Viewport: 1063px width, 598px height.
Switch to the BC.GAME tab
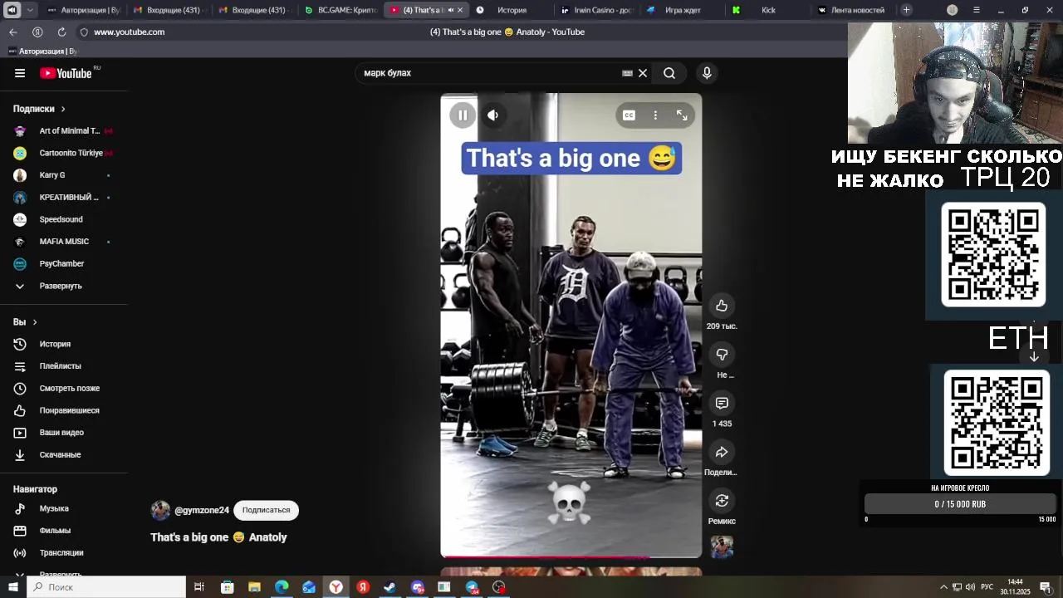coord(340,10)
